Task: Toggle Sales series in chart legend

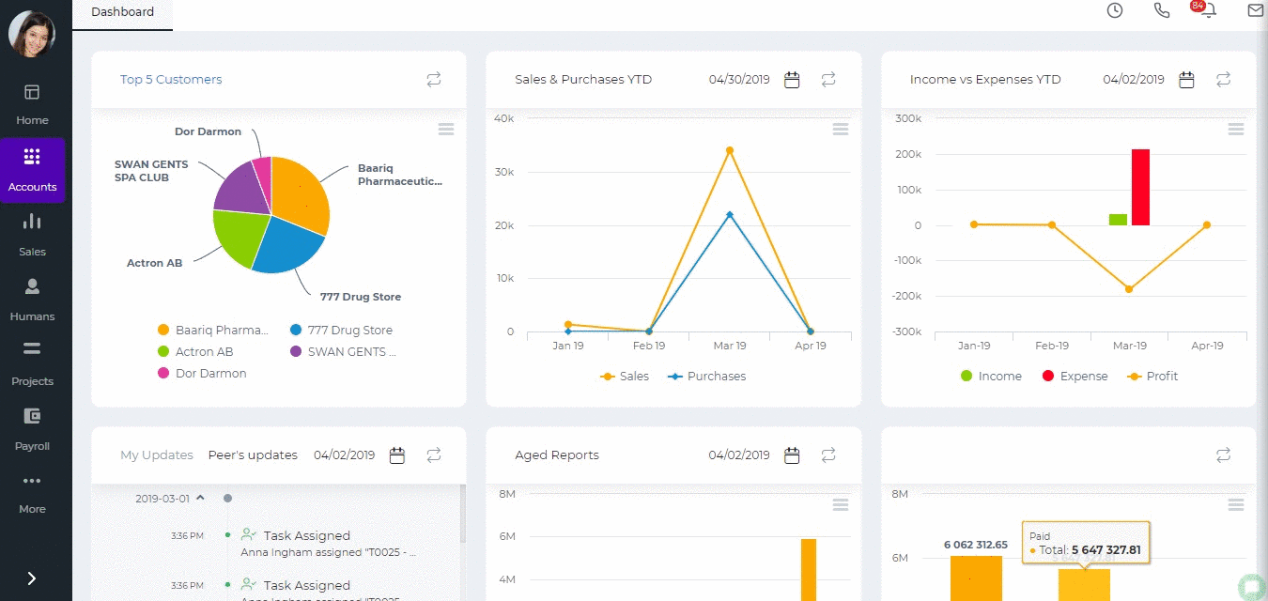Action: coord(625,377)
